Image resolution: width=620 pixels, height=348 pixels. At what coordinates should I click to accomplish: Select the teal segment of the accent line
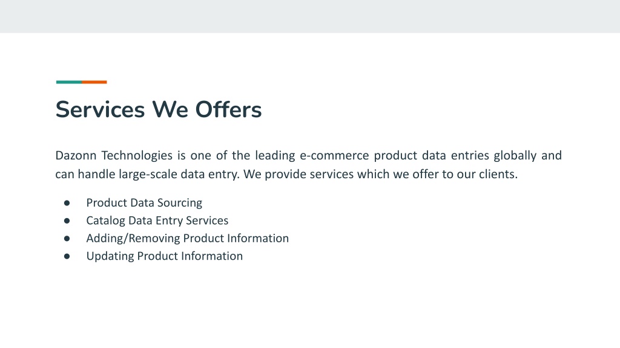click(69, 82)
